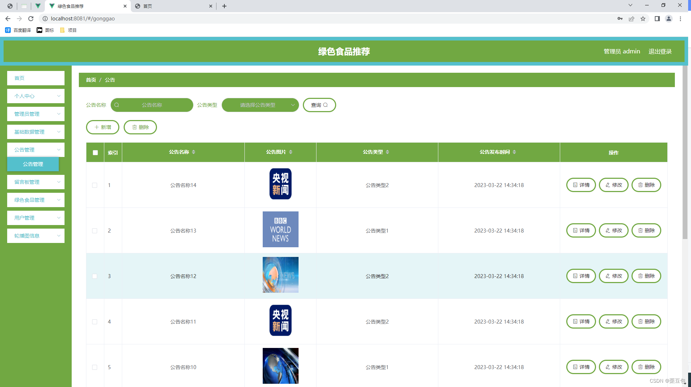Bookmark this page with the star icon
The width and height of the screenshot is (691, 387).
tap(643, 19)
